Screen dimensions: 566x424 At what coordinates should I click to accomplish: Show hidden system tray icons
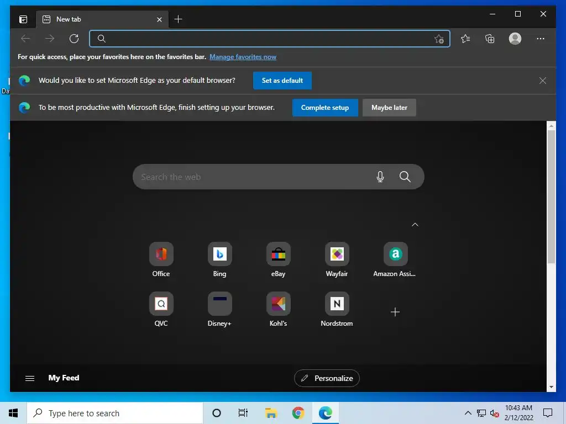[468, 413]
